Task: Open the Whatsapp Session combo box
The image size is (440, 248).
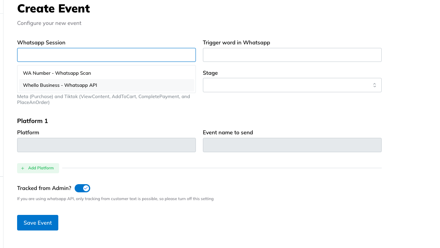Action: [106, 55]
